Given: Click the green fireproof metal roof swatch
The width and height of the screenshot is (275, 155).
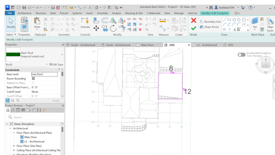Looking at the screenshot, I should [x=13, y=55].
